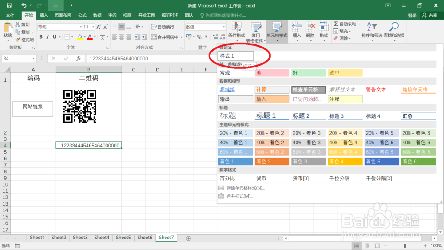Open the Merge and Center dropdown arrow
The image size is (444, 250).
pos(181,37)
